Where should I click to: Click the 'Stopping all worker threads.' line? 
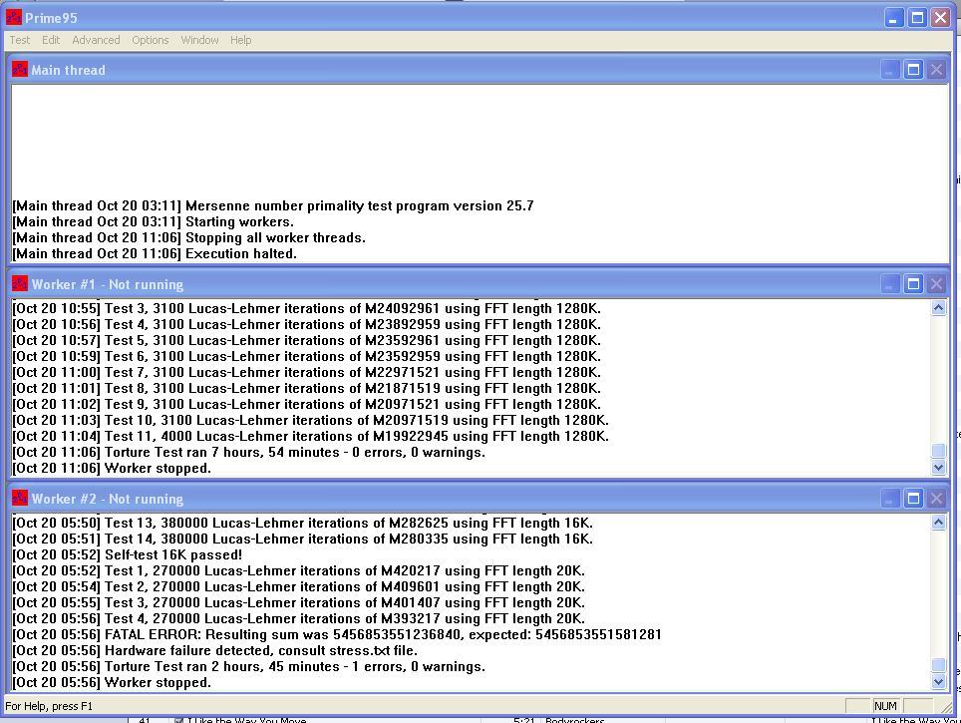[188, 237]
